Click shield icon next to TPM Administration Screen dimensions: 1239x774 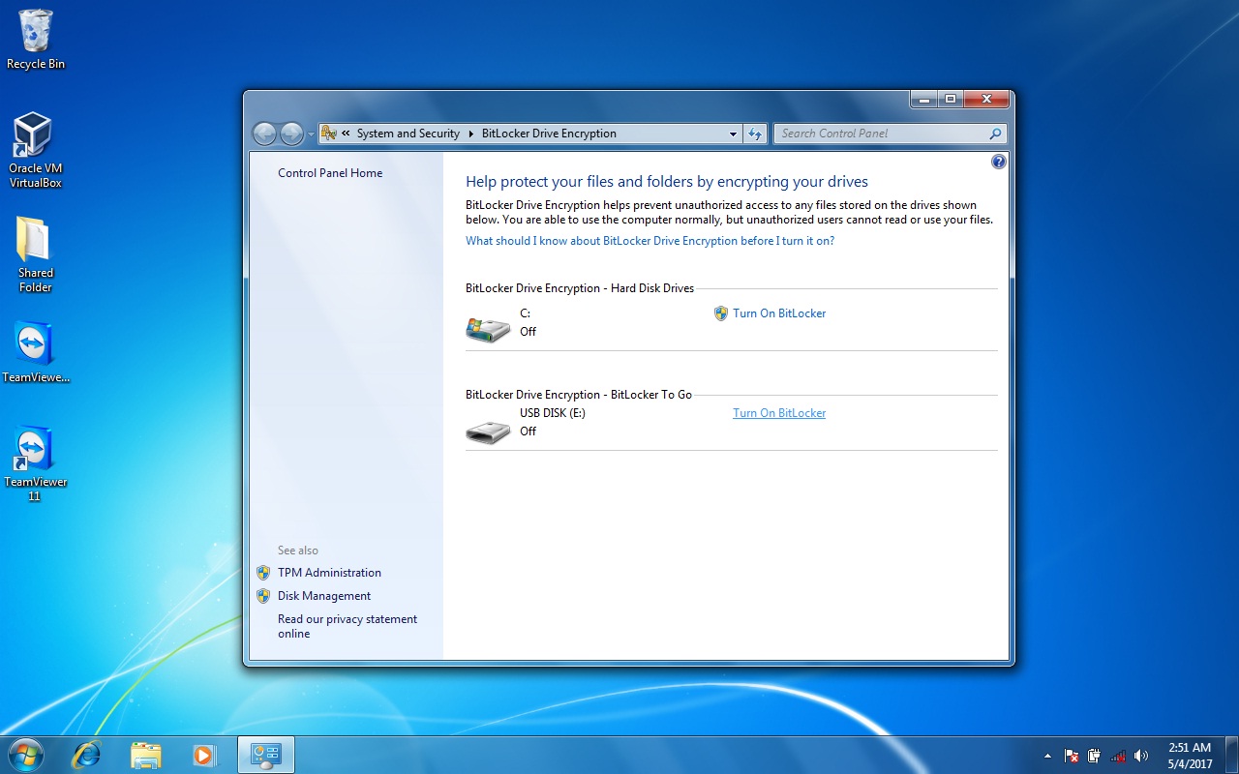tap(263, 573)
